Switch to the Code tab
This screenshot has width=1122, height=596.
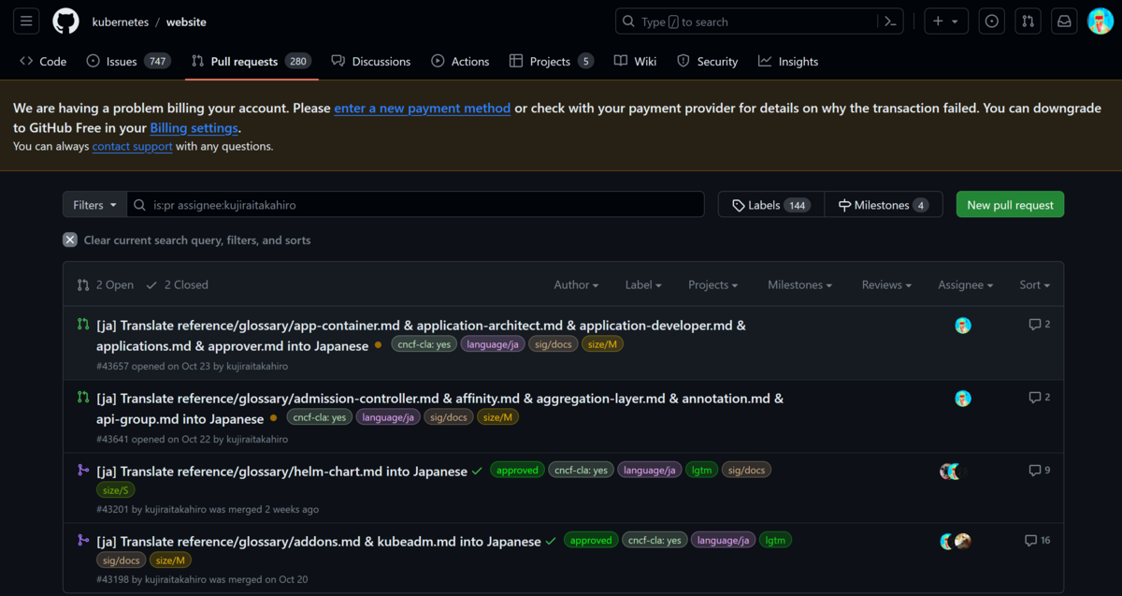(x=43, y=61)
